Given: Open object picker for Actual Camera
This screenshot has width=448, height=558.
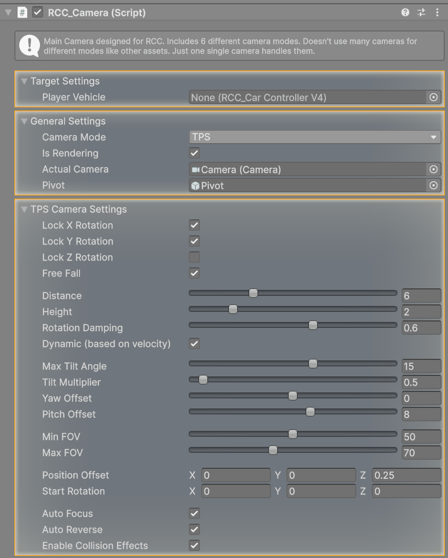Looking at the screenshot, I should point(434,169).
